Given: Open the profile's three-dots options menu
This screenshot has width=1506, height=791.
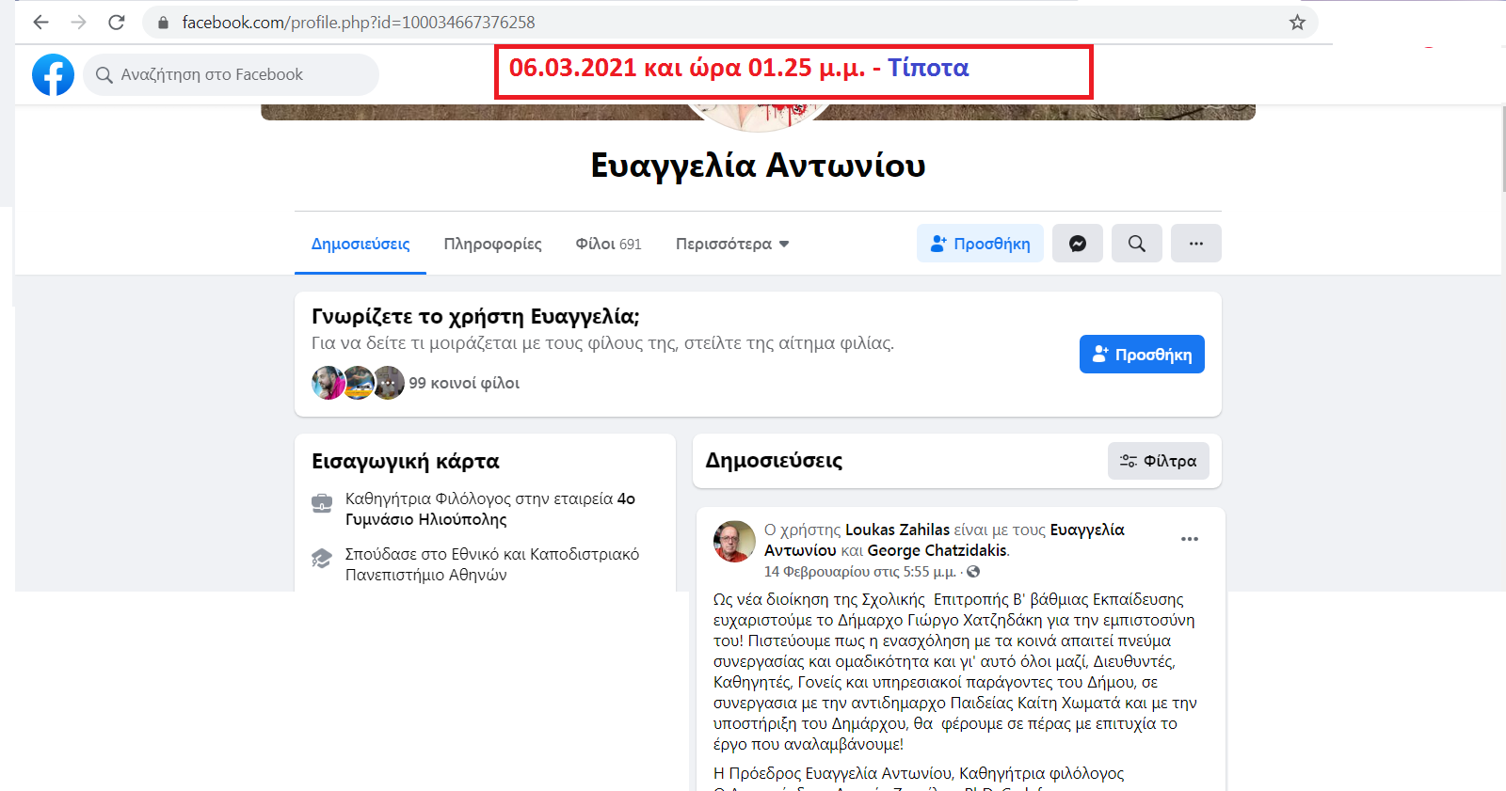Looking at the screenshot, I should point(1196,244).
